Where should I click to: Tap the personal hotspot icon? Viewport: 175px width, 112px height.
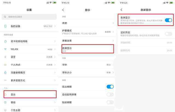click(x=5, y=65)
